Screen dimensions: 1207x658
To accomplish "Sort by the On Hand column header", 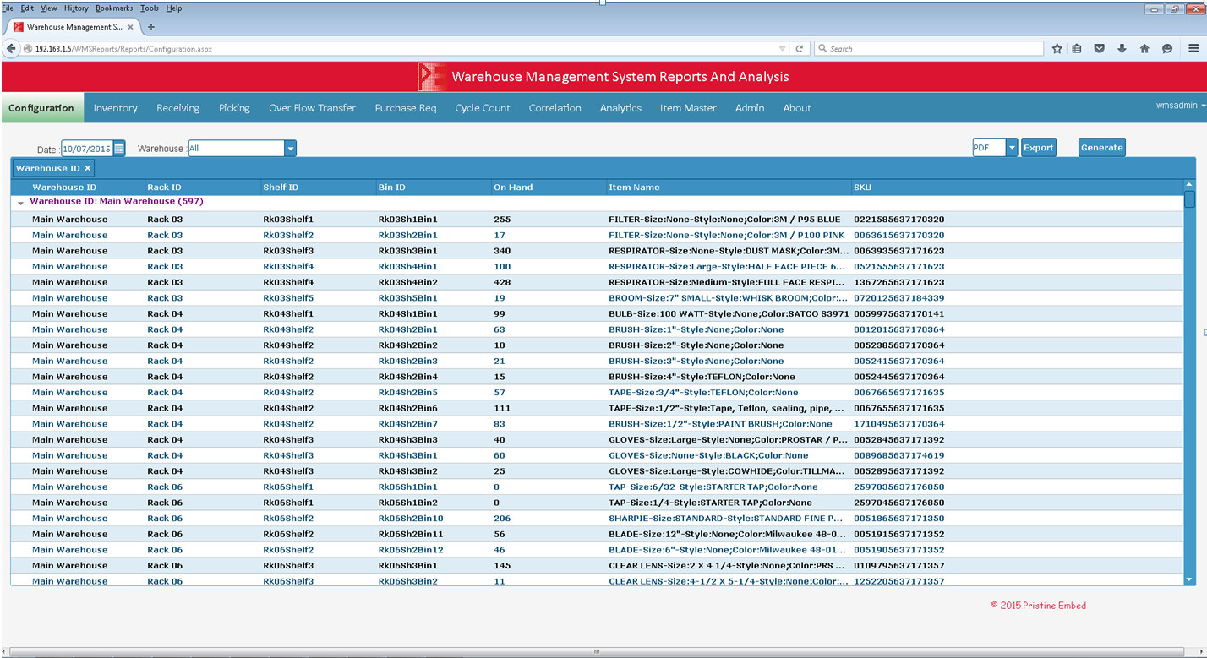I will [513, 188].
